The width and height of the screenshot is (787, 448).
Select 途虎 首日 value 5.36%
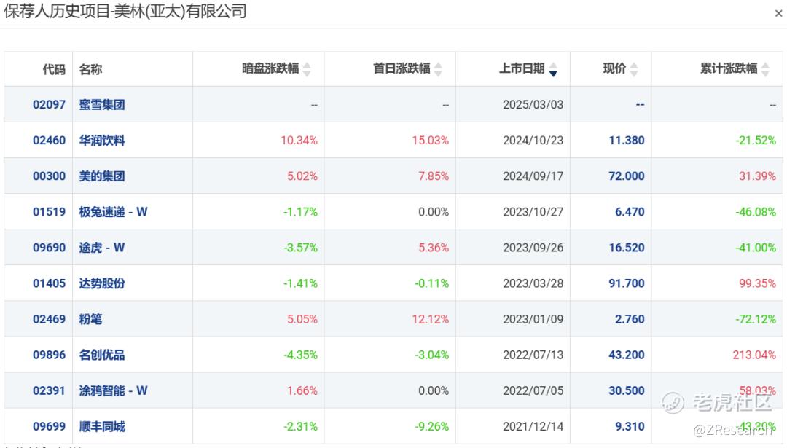click(434, 248)
